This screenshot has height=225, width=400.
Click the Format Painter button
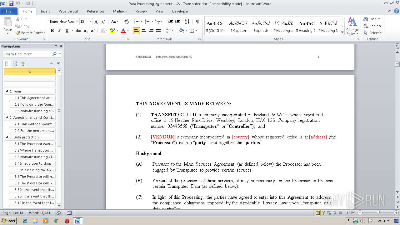click(x=30, y=33)
